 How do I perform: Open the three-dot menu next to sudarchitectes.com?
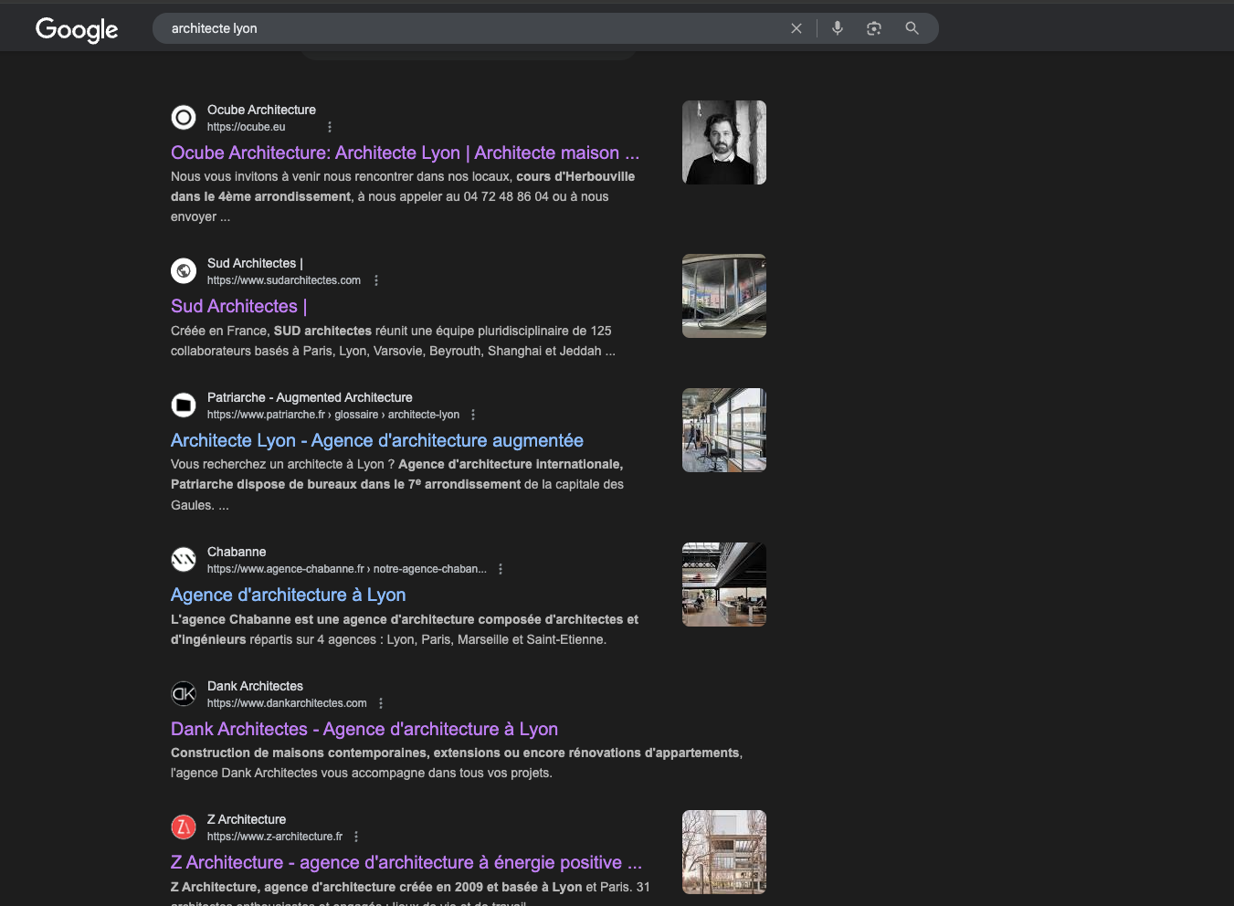click(376, 280)
